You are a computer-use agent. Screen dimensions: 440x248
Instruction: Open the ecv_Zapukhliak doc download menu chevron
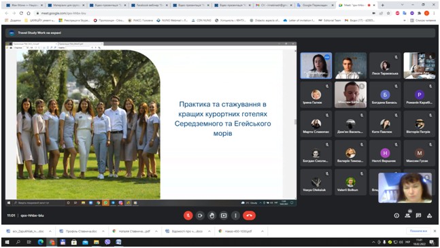point(50,231)
